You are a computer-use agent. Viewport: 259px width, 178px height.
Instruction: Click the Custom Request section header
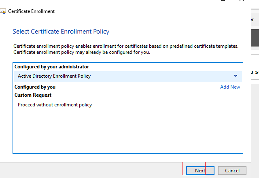pyautogui.click(x=33, y=95)
